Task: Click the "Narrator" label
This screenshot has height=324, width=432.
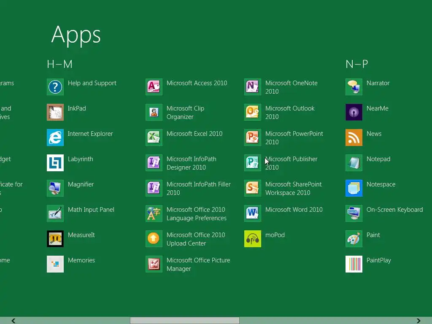Action: (x=378, y=83)
